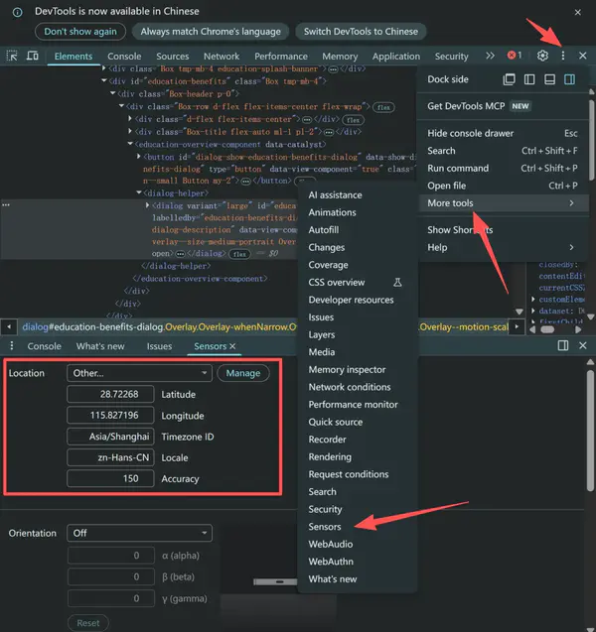Image resolution: width=596 pixels, height=632 pixels.
Task: Open the Location preset dropdown
Action: pyautogui.click(x=139, y=373)
